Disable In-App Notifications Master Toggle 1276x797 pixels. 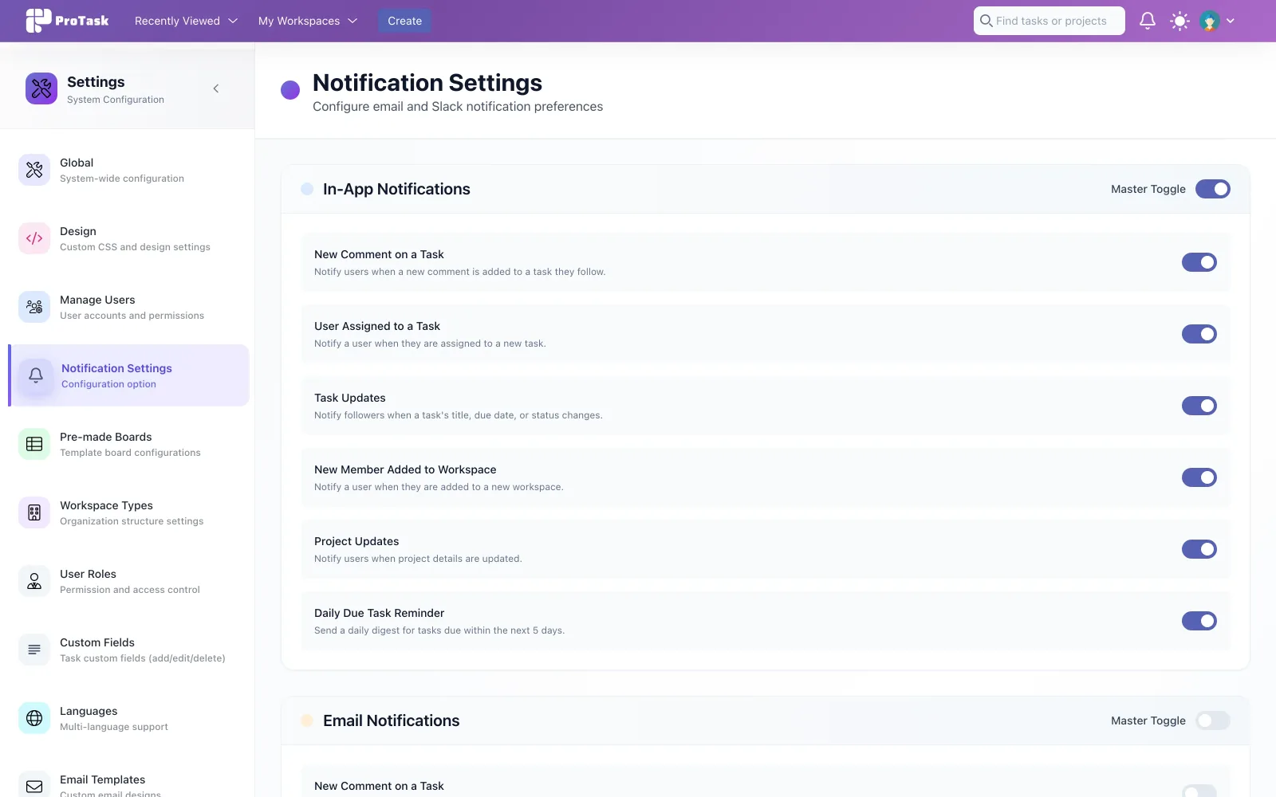1212,189
